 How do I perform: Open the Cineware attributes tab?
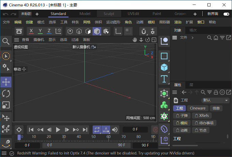coord(198,108)
